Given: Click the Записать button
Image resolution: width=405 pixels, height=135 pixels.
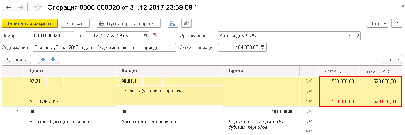Looking at the screenshot, I should point(75,23).
